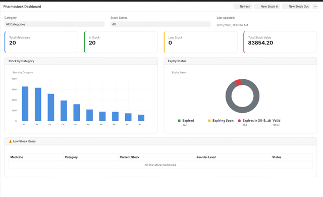Image resolution: width=323 pixels, height=197 pixels.
Task: Click the tallest bar labeled Vi...
Action: pyautogui.click(x=25, y=104)
